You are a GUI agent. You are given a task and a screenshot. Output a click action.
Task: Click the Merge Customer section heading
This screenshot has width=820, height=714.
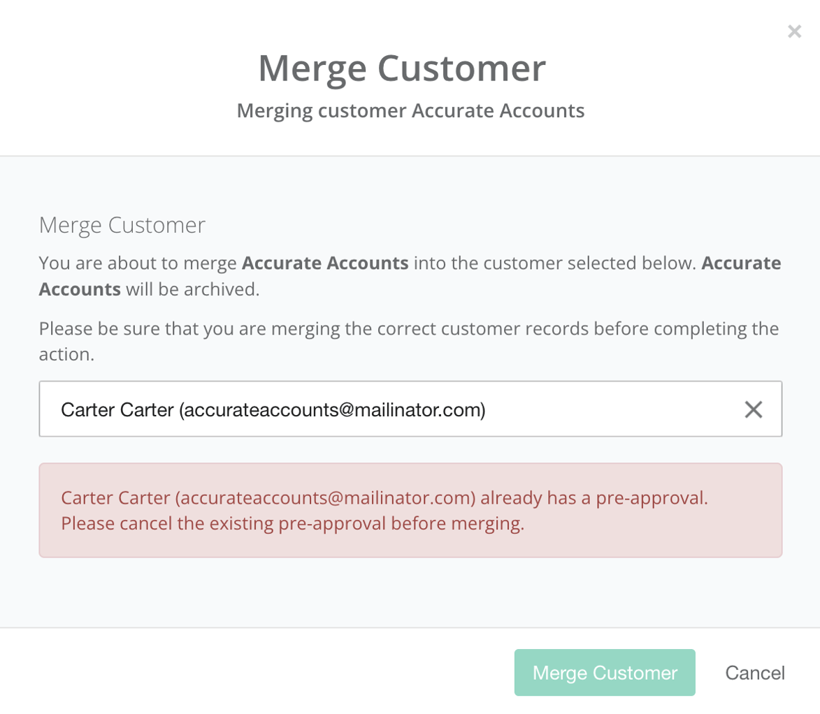(x=122, y=225)
